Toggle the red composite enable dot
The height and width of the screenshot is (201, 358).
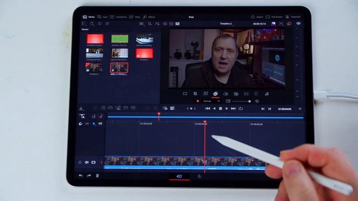(197, 101)
